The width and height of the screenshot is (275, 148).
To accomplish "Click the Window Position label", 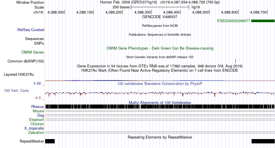I will 30,2.
